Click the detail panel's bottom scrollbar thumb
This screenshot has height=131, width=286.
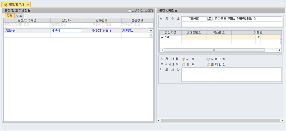[x=220, y=120]
